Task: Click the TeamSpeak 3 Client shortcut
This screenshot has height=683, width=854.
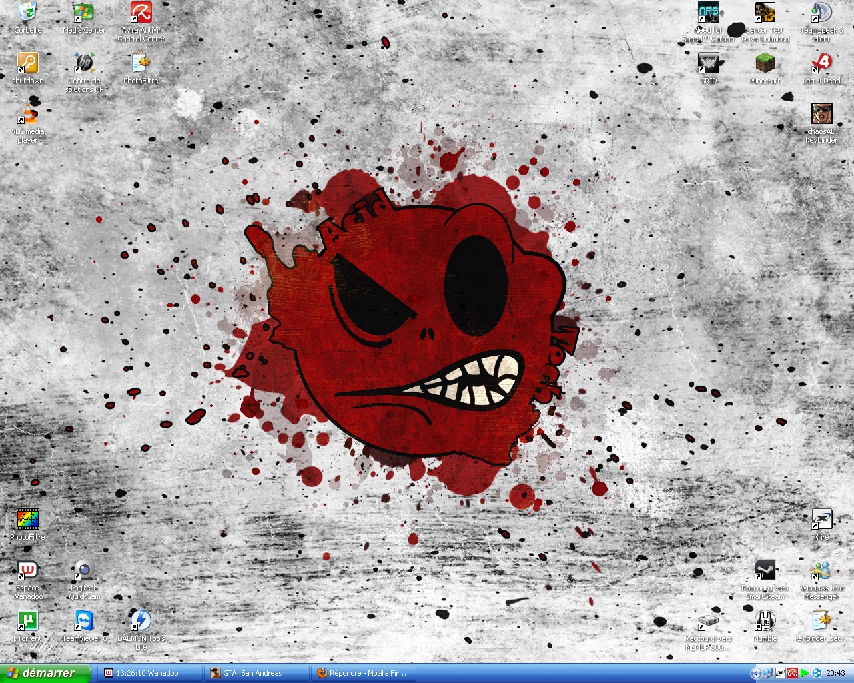Action: tap(821, 13)
